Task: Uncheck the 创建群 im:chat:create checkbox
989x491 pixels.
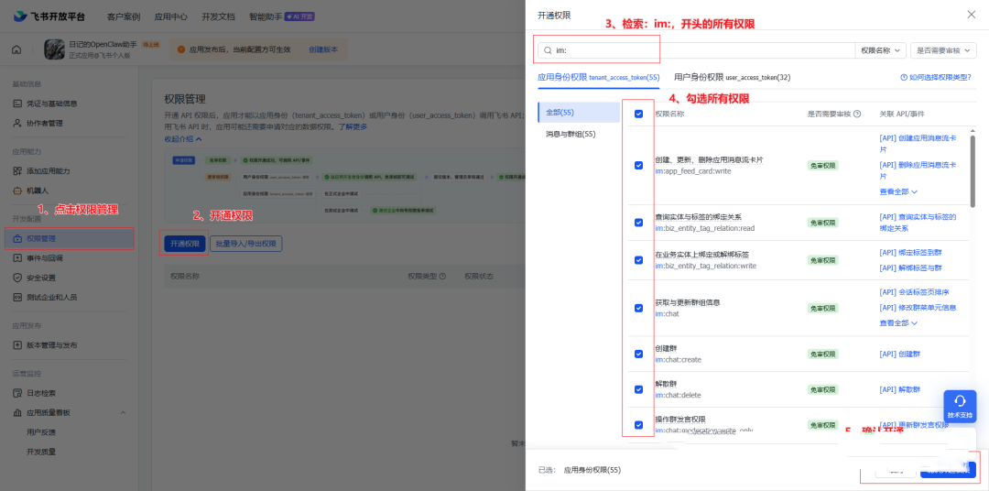Action: point(638,354)
